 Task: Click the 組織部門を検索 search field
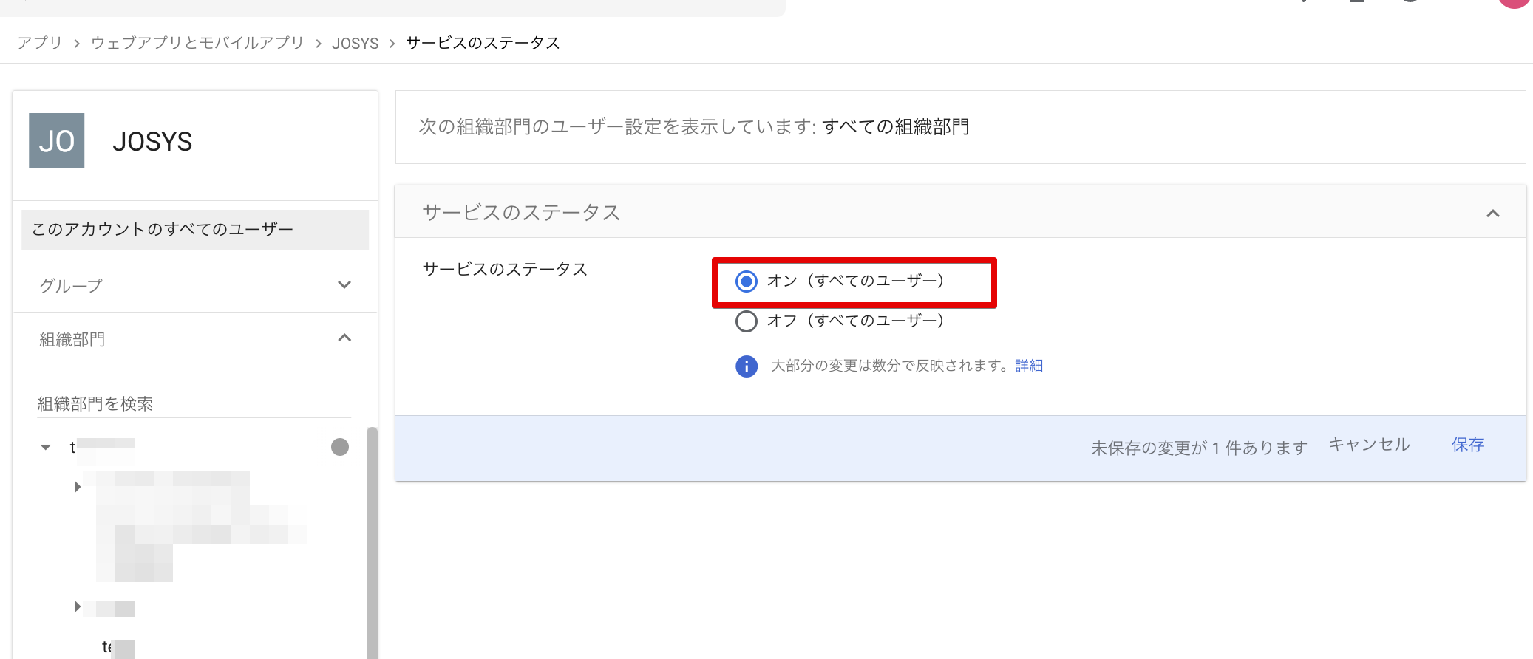click(x=194, y=403)
